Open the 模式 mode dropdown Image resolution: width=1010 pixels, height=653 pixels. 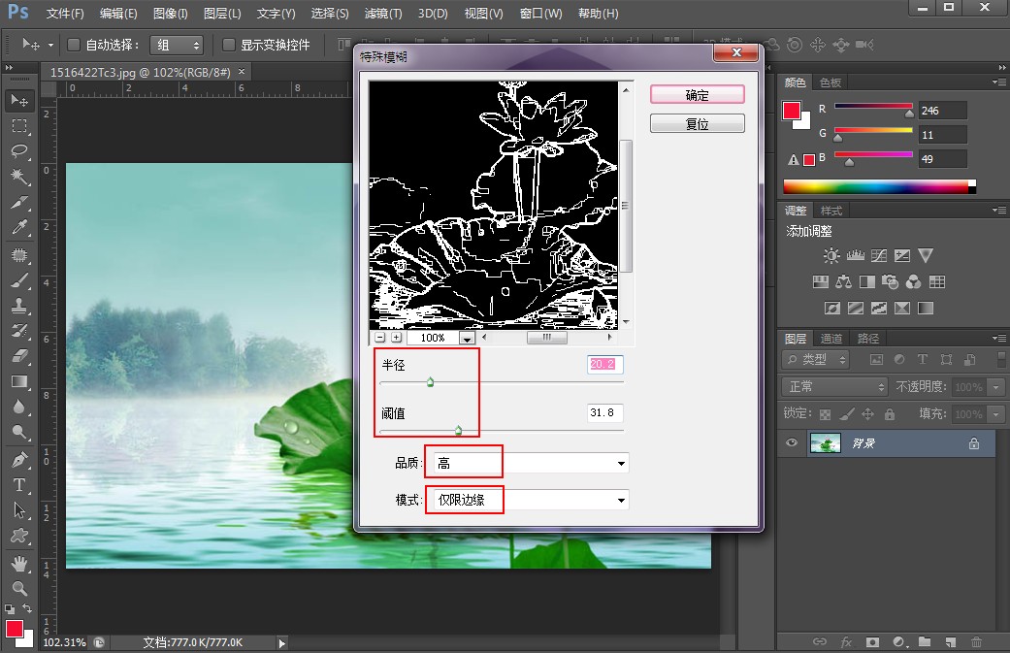pyautogui.click(x=527, y=501)
